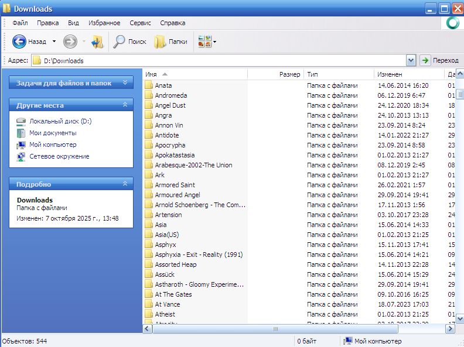Screen dimensions: 464x347
Task: Open the address bar dropdown list
Action: click(x=411, y=61)
